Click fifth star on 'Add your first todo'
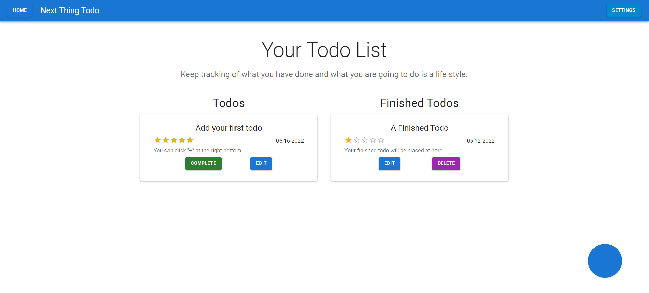Screen dimensions: 649x293 tap(190, 140)
